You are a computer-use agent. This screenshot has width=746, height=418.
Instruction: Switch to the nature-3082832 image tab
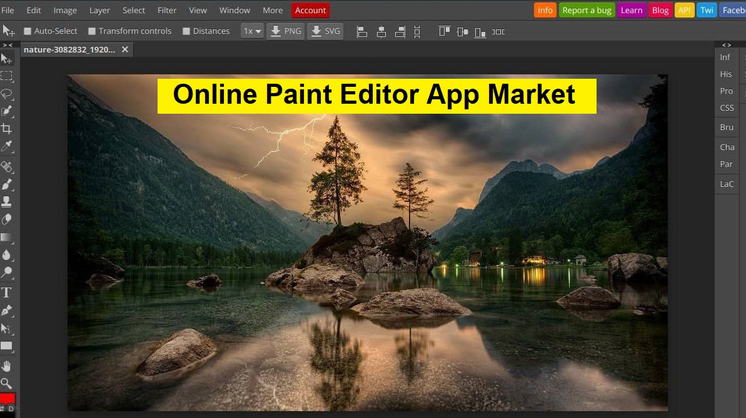(69, 49)
